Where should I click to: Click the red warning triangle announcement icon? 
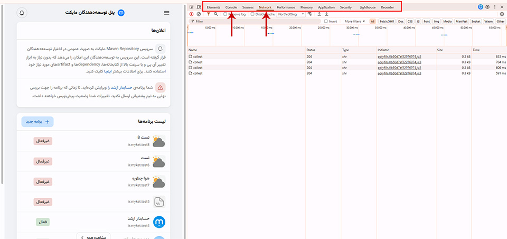[x=161, y=87]
